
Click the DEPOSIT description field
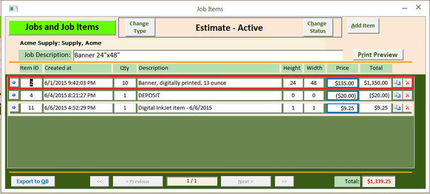click(x=210, y=95)
